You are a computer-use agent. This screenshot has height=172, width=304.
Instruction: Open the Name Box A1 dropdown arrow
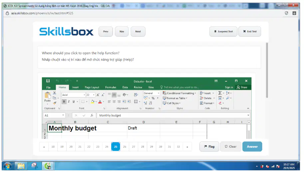(63, 115)
